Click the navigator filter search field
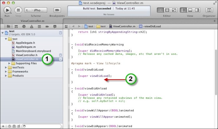Image resolution: width=218 pixels, height=129 pixels. (41, 126)
